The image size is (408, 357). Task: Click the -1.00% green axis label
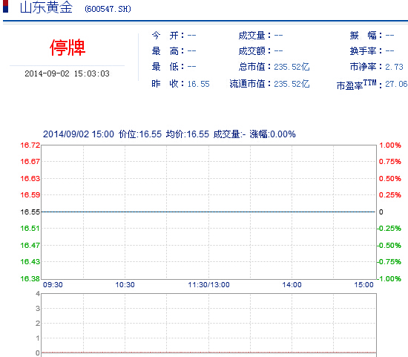pyautogui.click(x=389, y=278)
